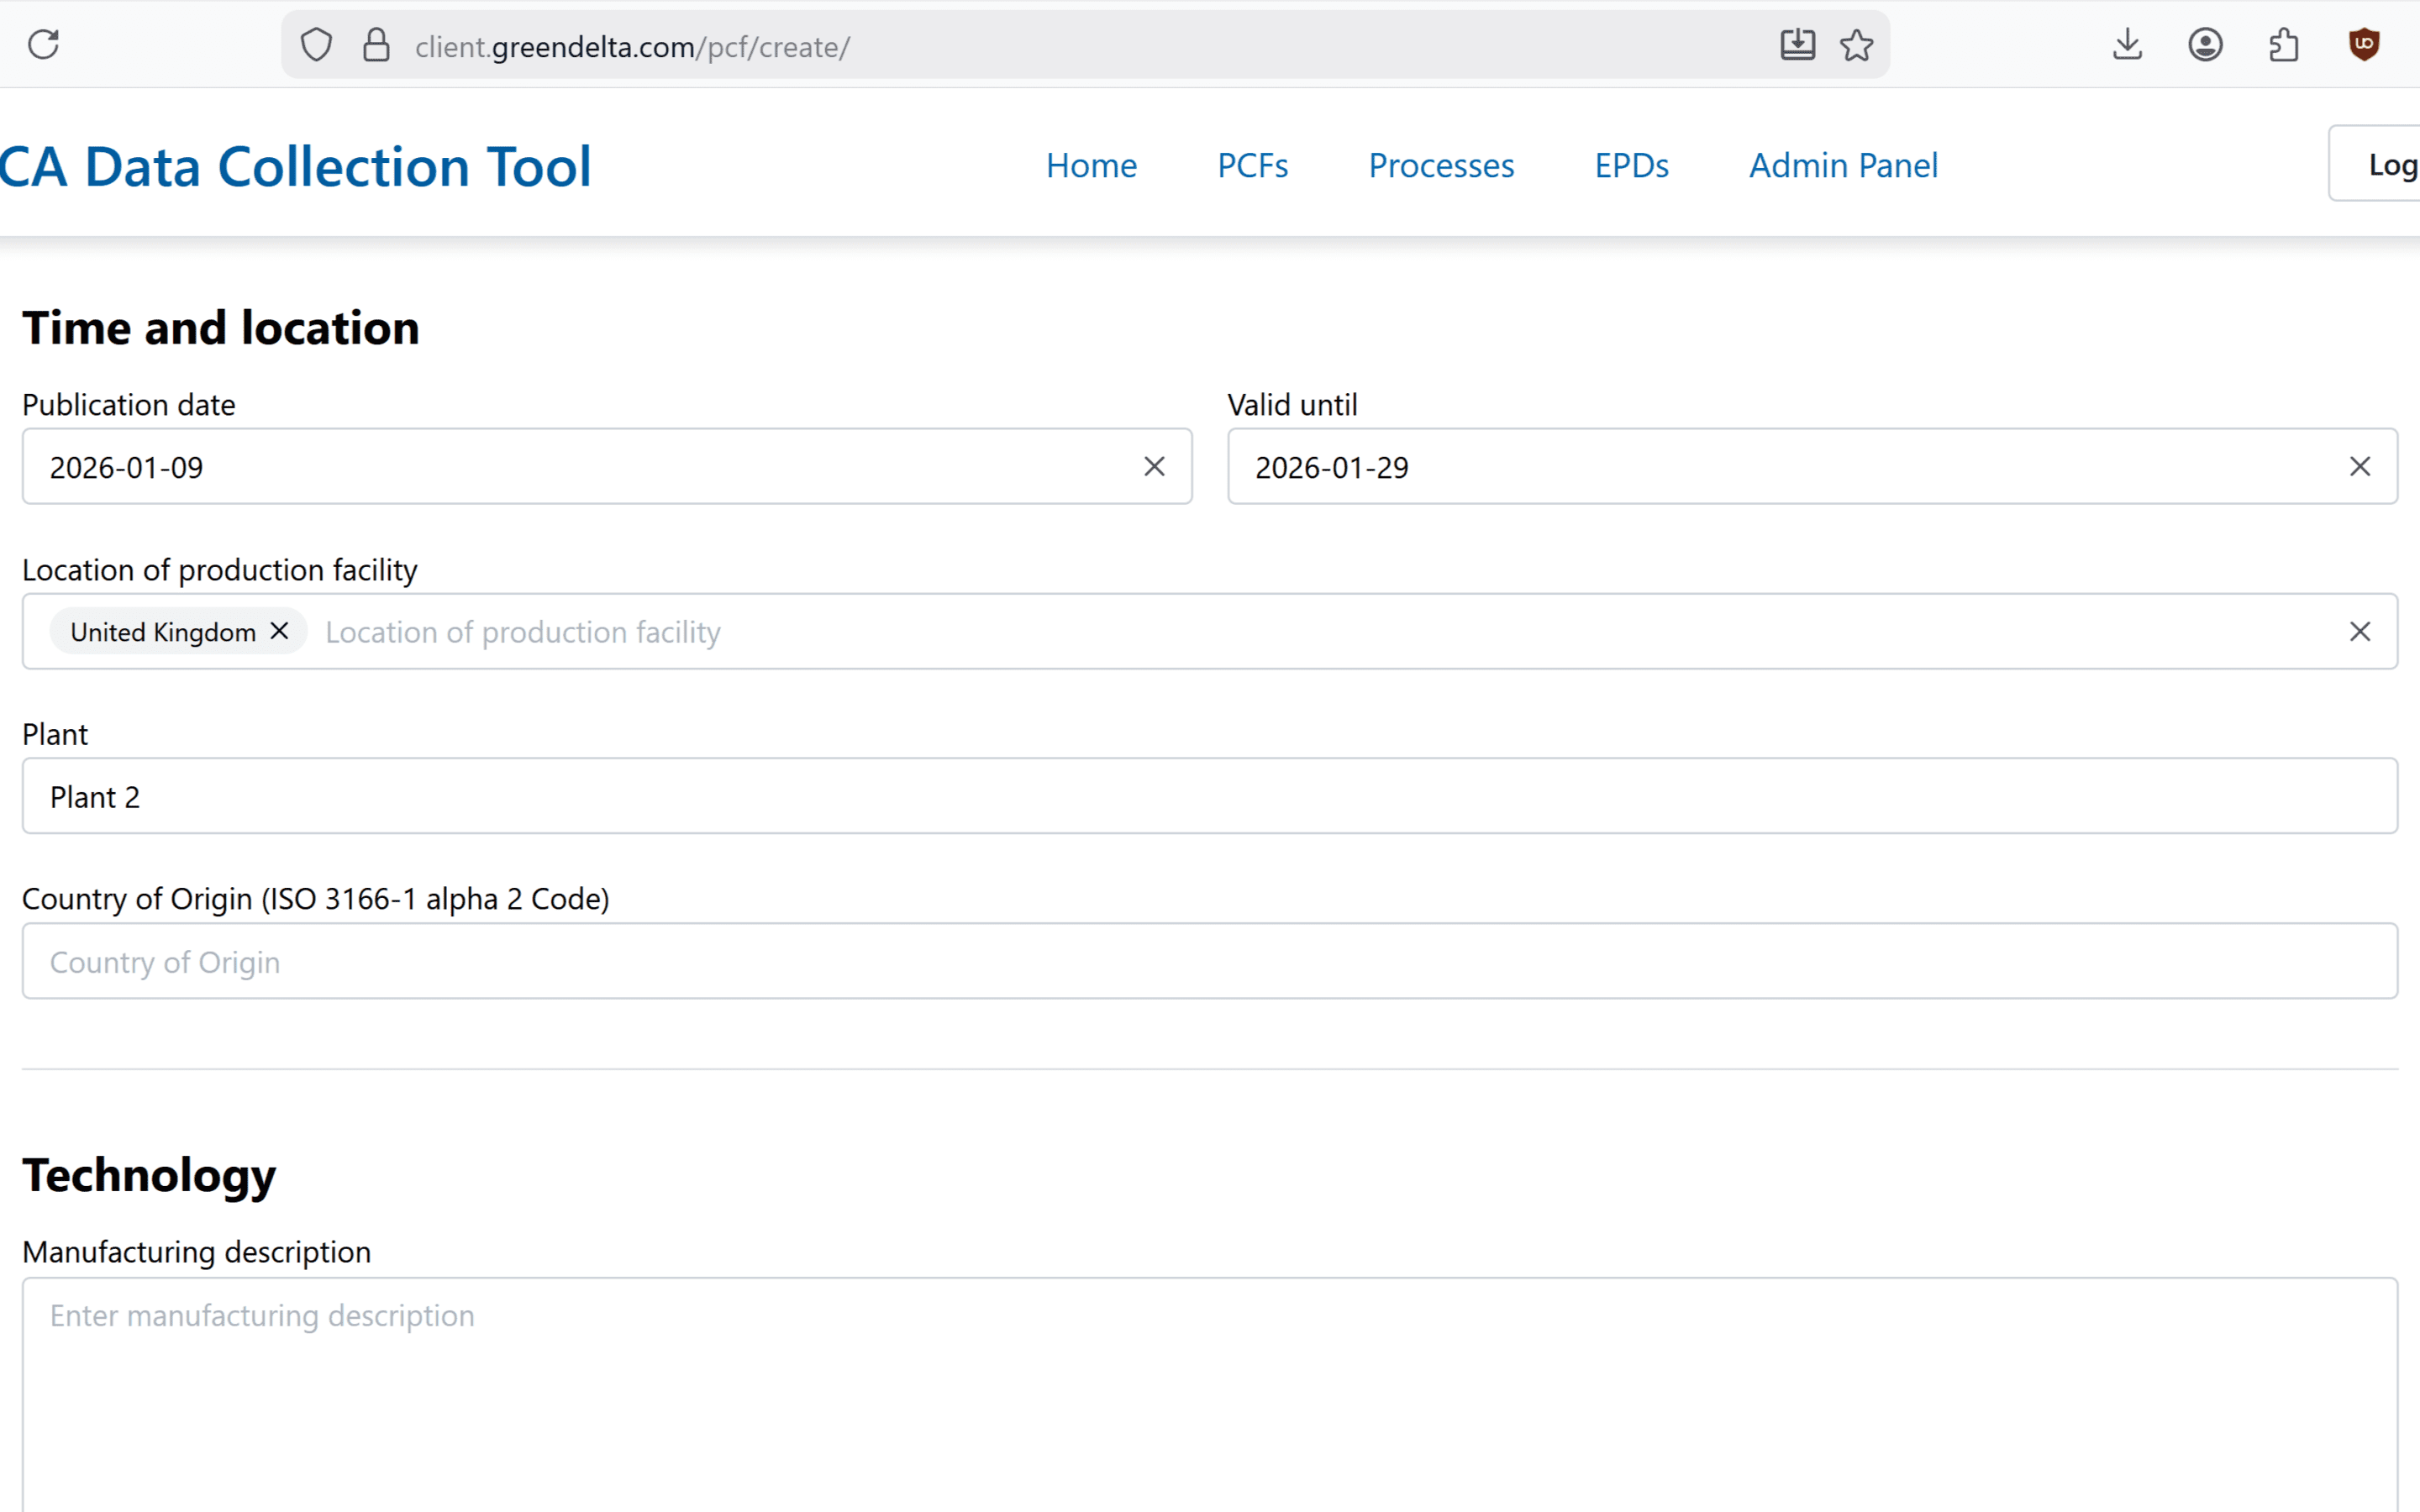
Task: Clear all production facility locations
Action: (x=2359, y=632)
